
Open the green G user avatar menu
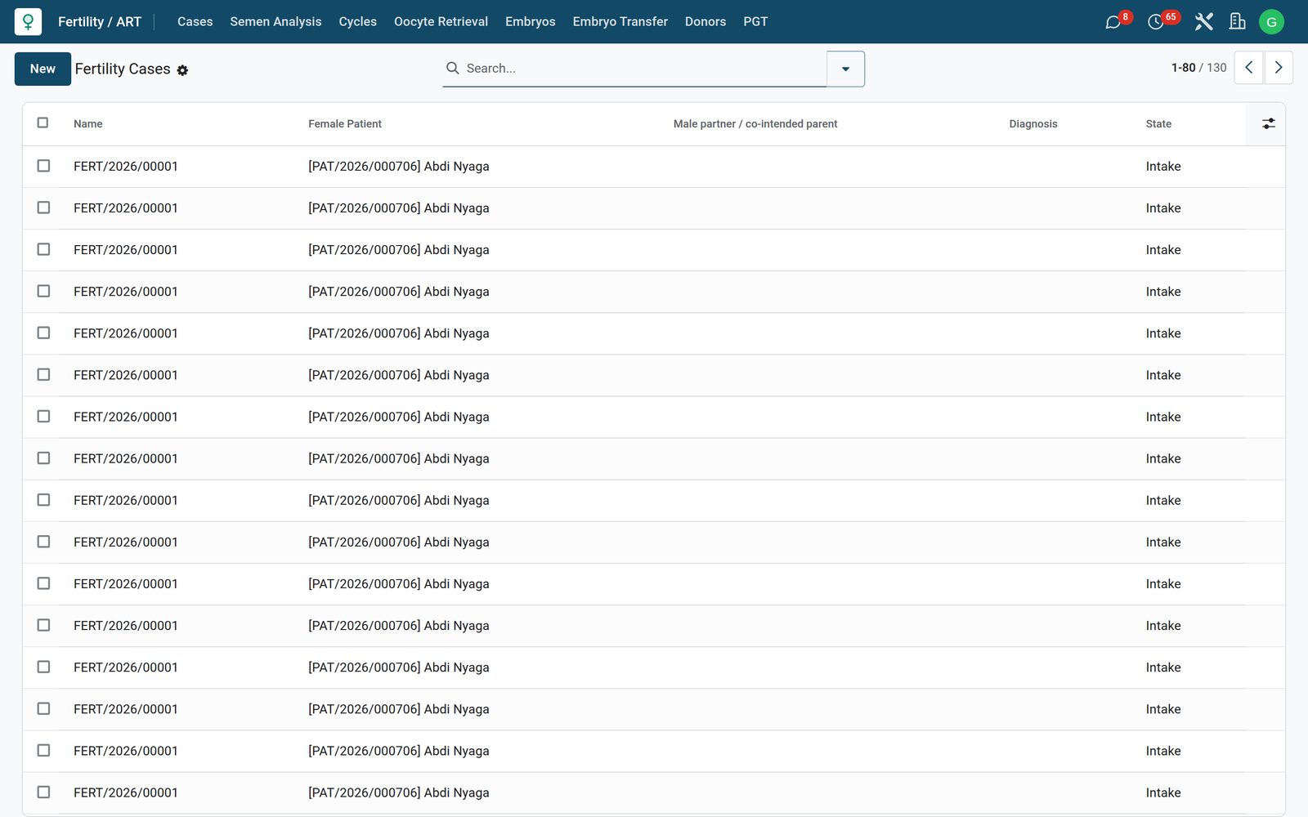tap(1271, 22)
